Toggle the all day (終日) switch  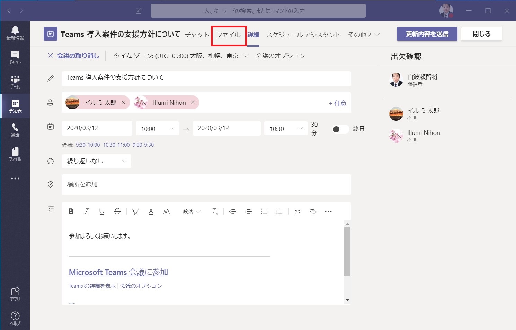point(340,129)
